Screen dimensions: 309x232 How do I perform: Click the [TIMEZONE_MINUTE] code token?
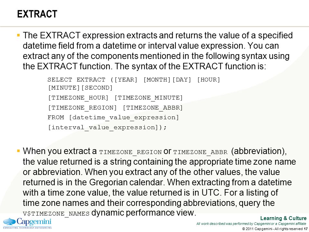[x=149, y=98]
